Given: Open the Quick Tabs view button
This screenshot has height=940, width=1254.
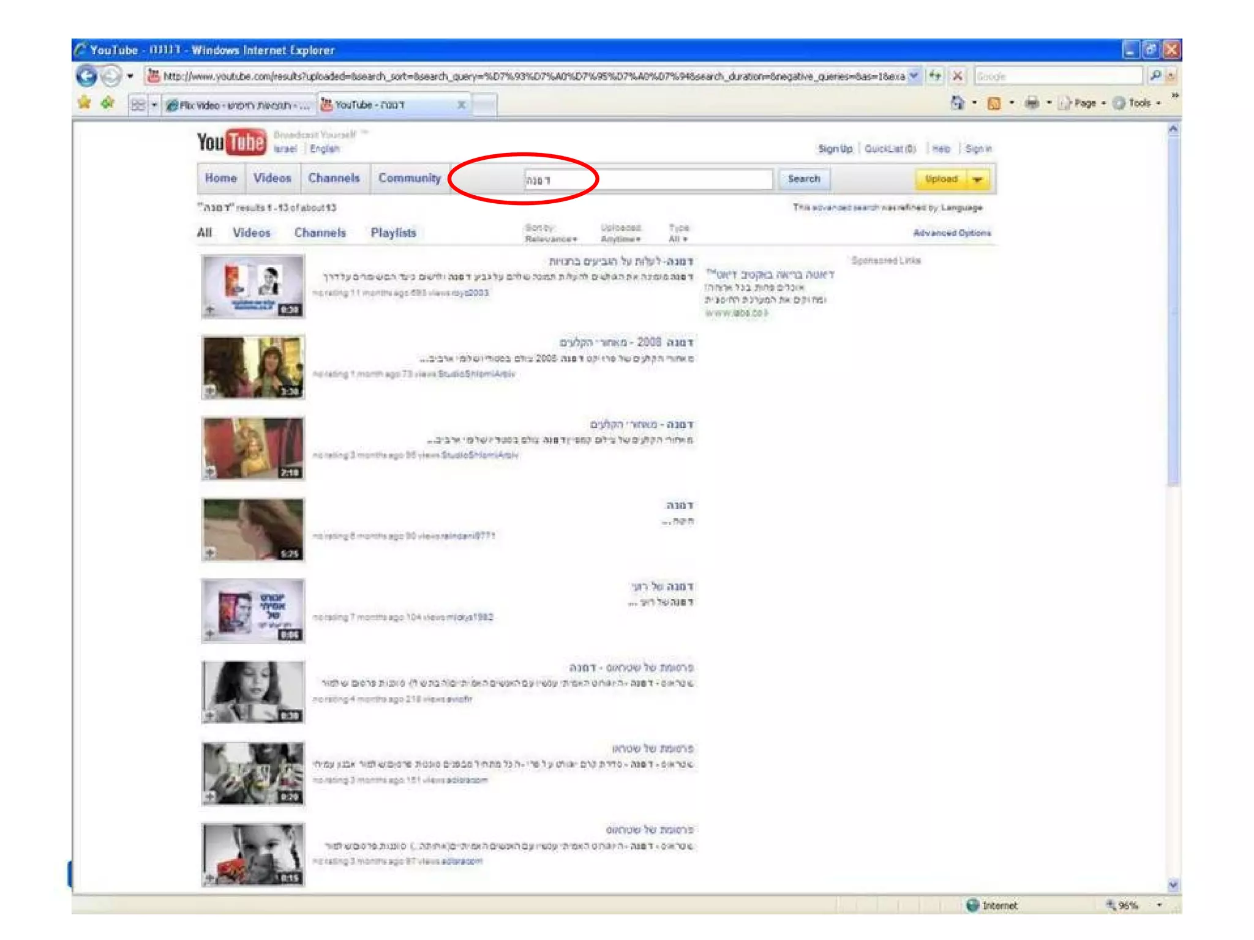Looking at the screenshot, I should pyautogui.click(x=138, y=105).
